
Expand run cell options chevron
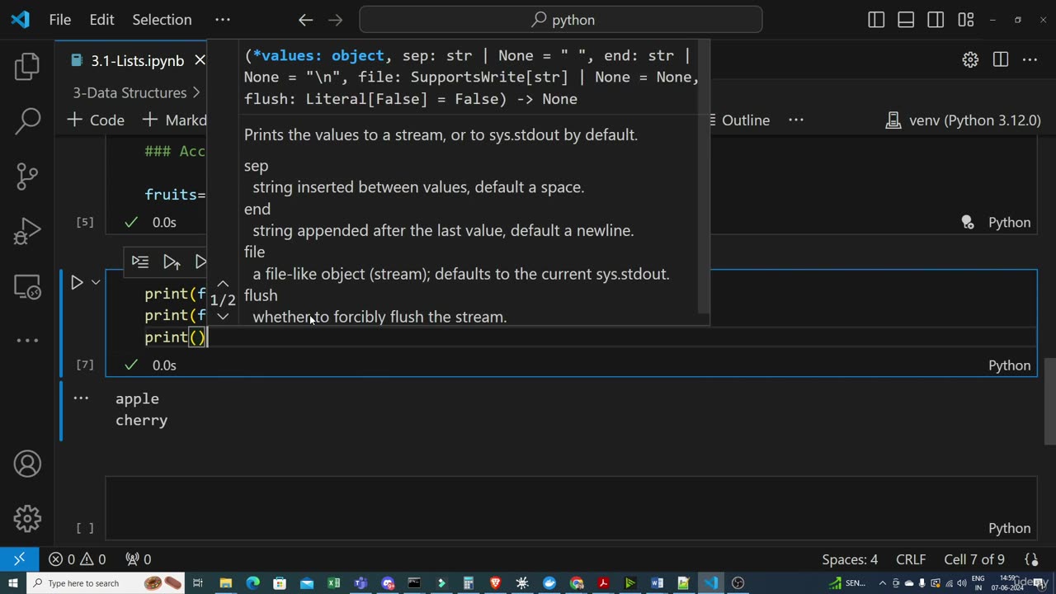pyautogui.click(x=96, y=283)
